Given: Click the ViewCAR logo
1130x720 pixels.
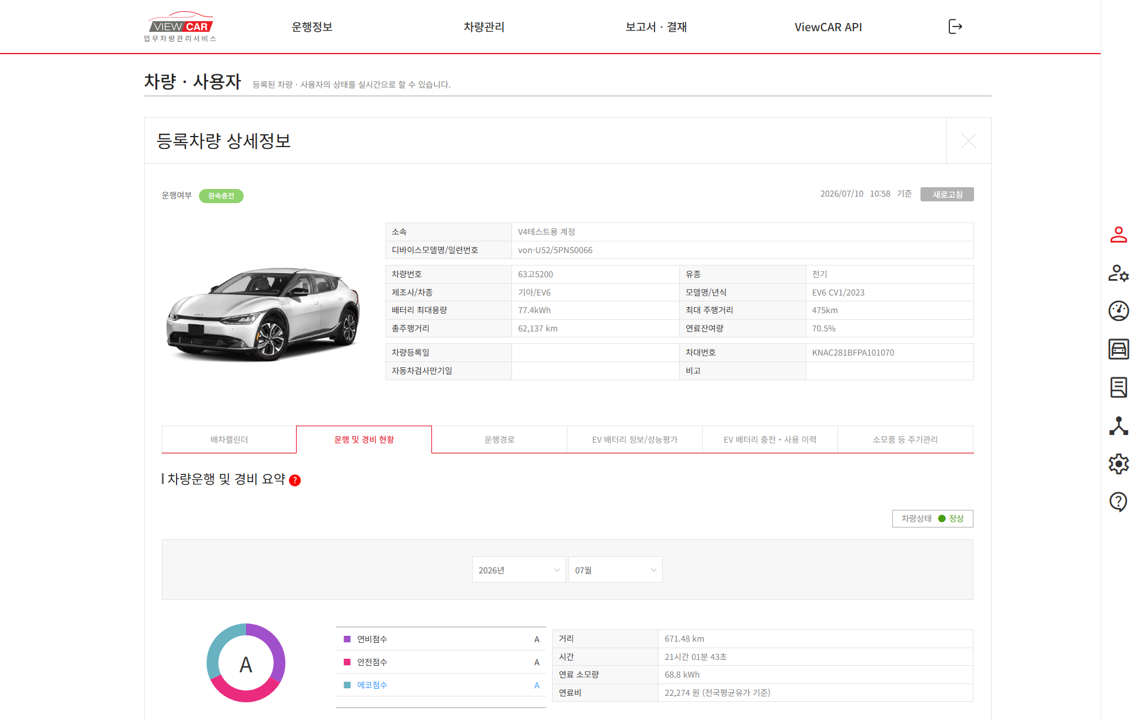Looking at the screenshot, I should click(180, 27).
